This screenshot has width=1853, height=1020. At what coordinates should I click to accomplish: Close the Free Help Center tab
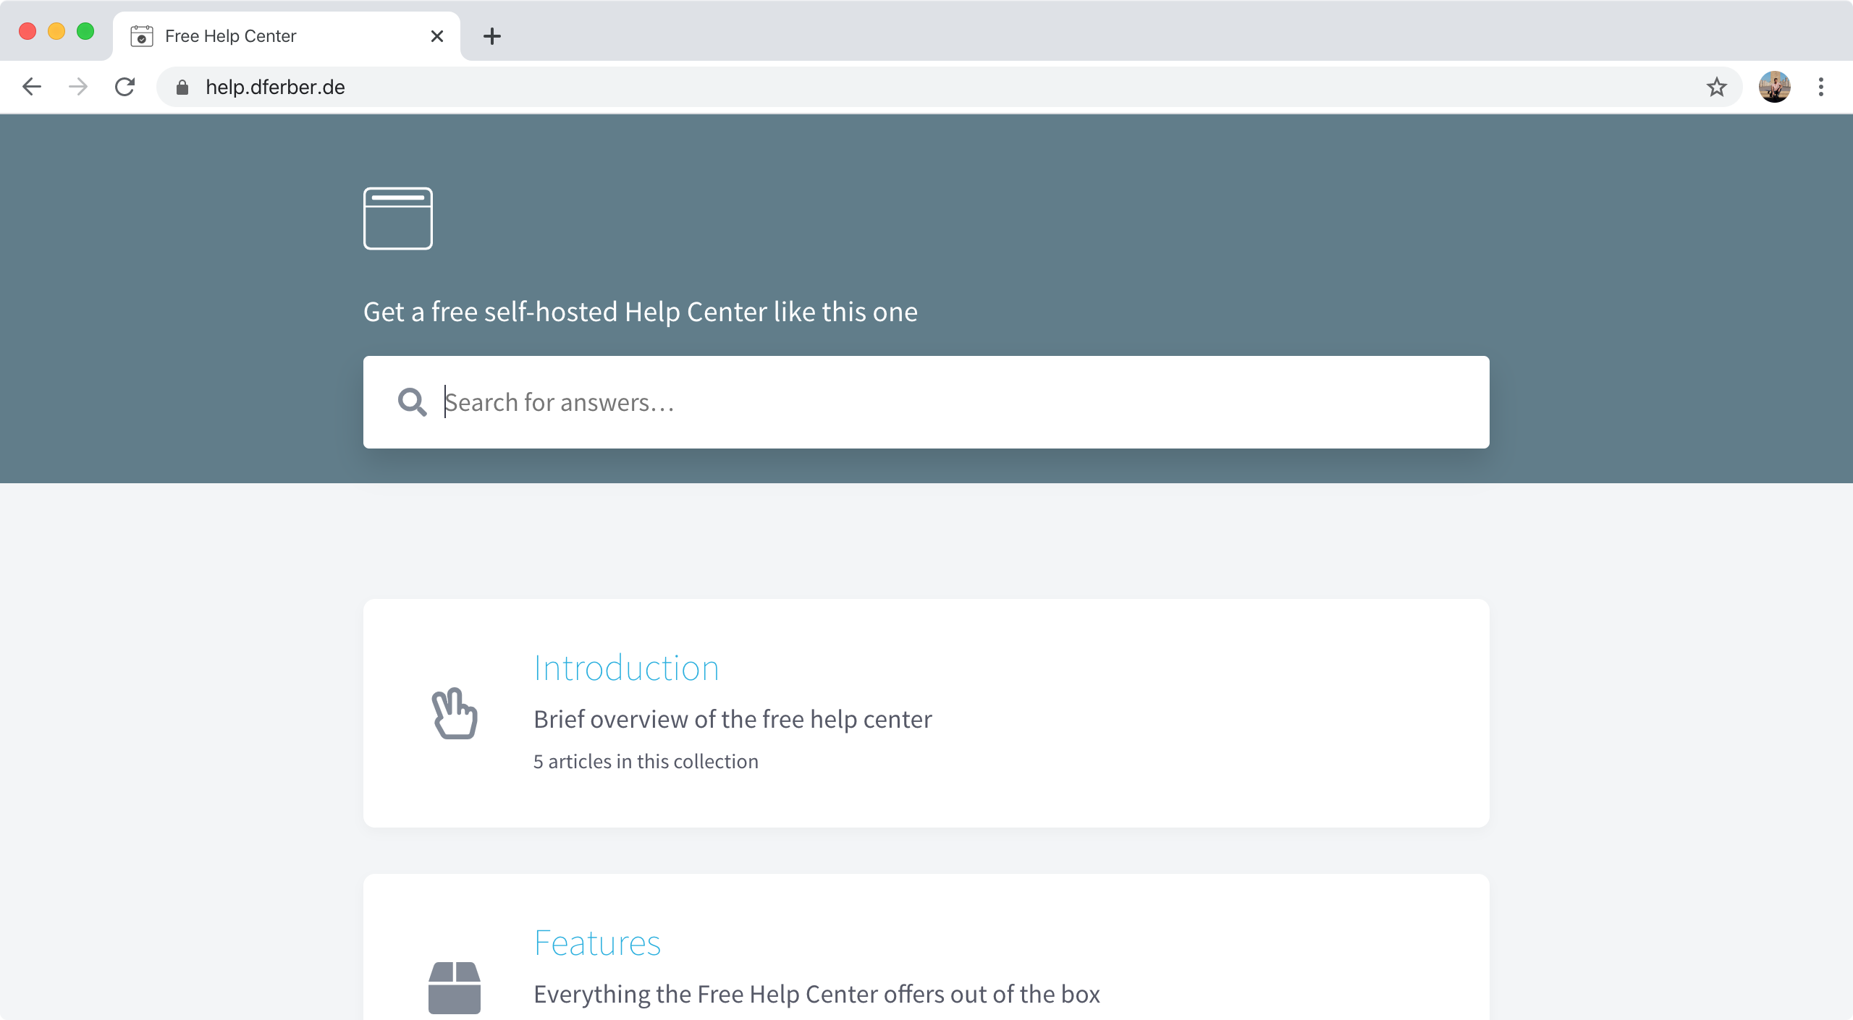tap(436, 36)
